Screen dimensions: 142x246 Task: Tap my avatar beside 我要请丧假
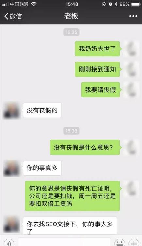tap(132, 90)
